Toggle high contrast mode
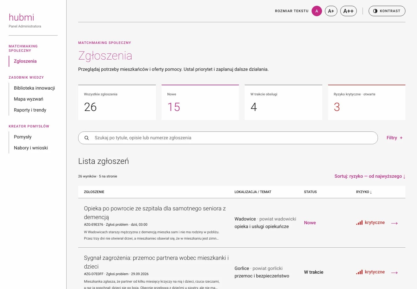Viewport: 417px width, 289px height. tap(387, 11)
